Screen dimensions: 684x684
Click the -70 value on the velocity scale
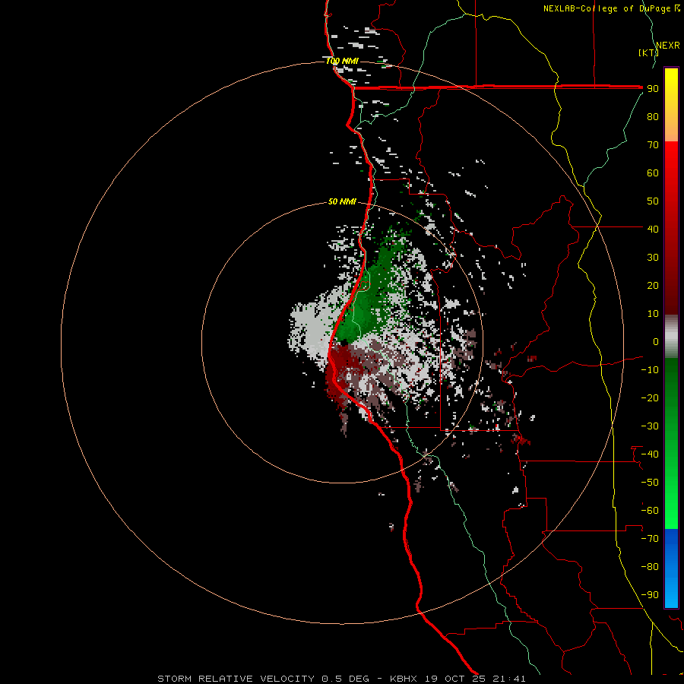pyautogui.click(x=650, y=539)
